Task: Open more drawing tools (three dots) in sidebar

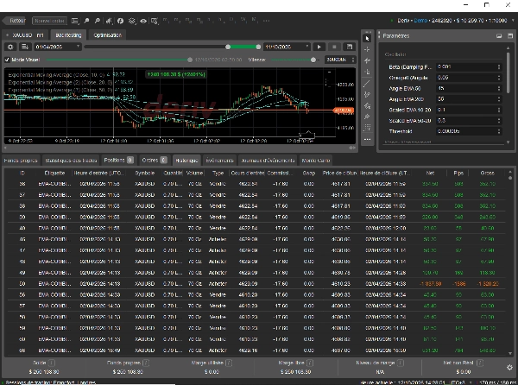Action: tap(367, 139)
